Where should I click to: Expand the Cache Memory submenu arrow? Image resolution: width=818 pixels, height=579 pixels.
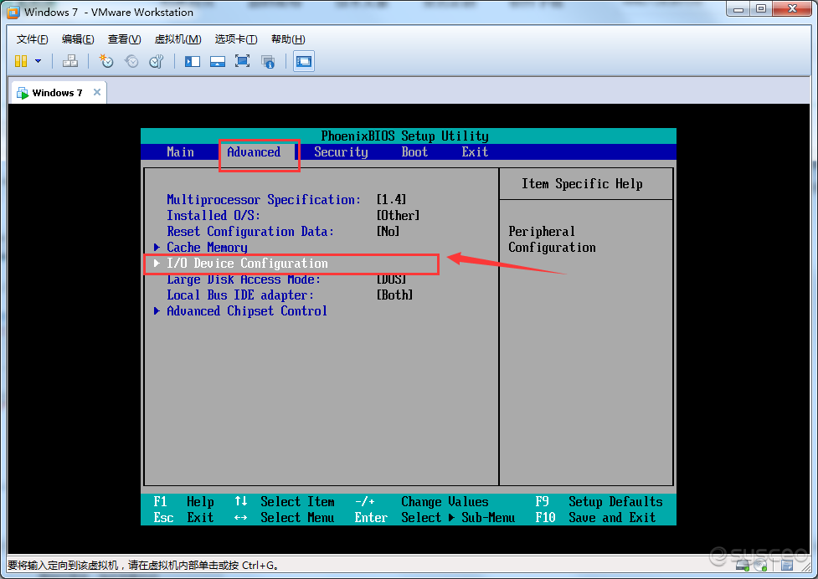[157, 247]
